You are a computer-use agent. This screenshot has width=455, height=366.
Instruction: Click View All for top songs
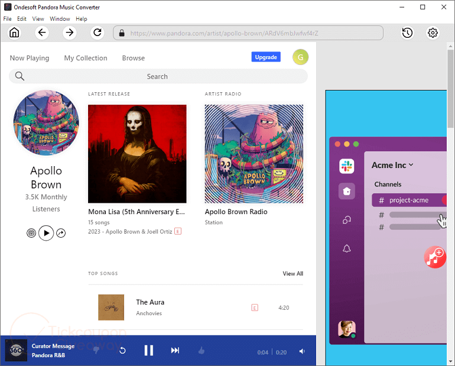click(x=292, y=273)
